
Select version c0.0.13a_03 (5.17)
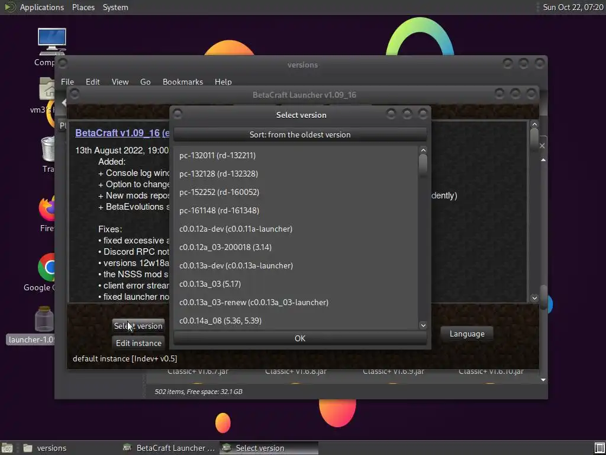click(296, 284)
